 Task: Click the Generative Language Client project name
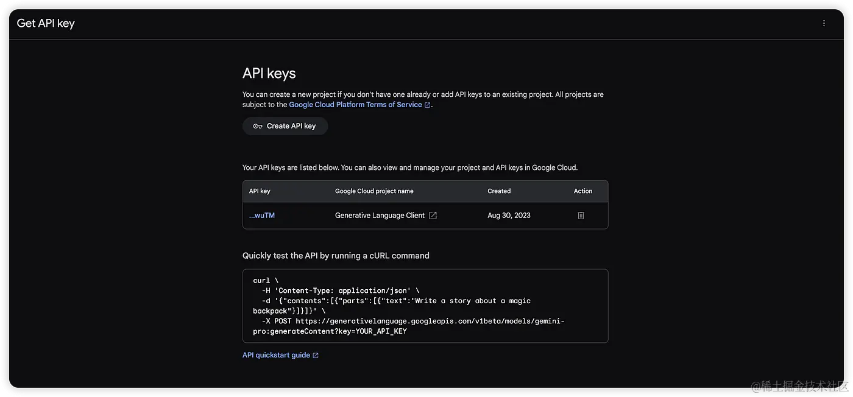(380, 216)
